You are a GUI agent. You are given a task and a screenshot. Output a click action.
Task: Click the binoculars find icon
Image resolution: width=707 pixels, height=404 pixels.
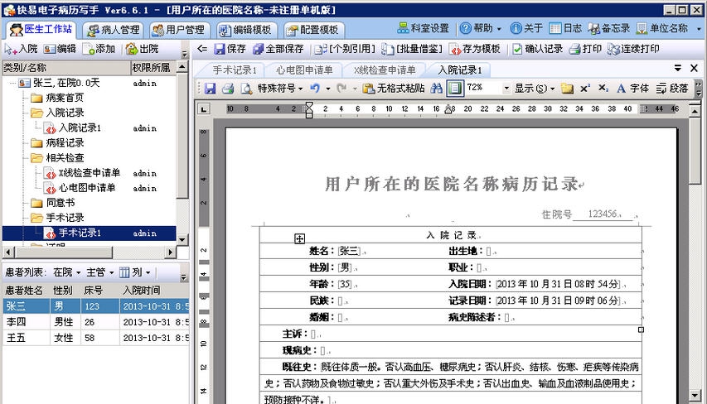pos(436,88)
